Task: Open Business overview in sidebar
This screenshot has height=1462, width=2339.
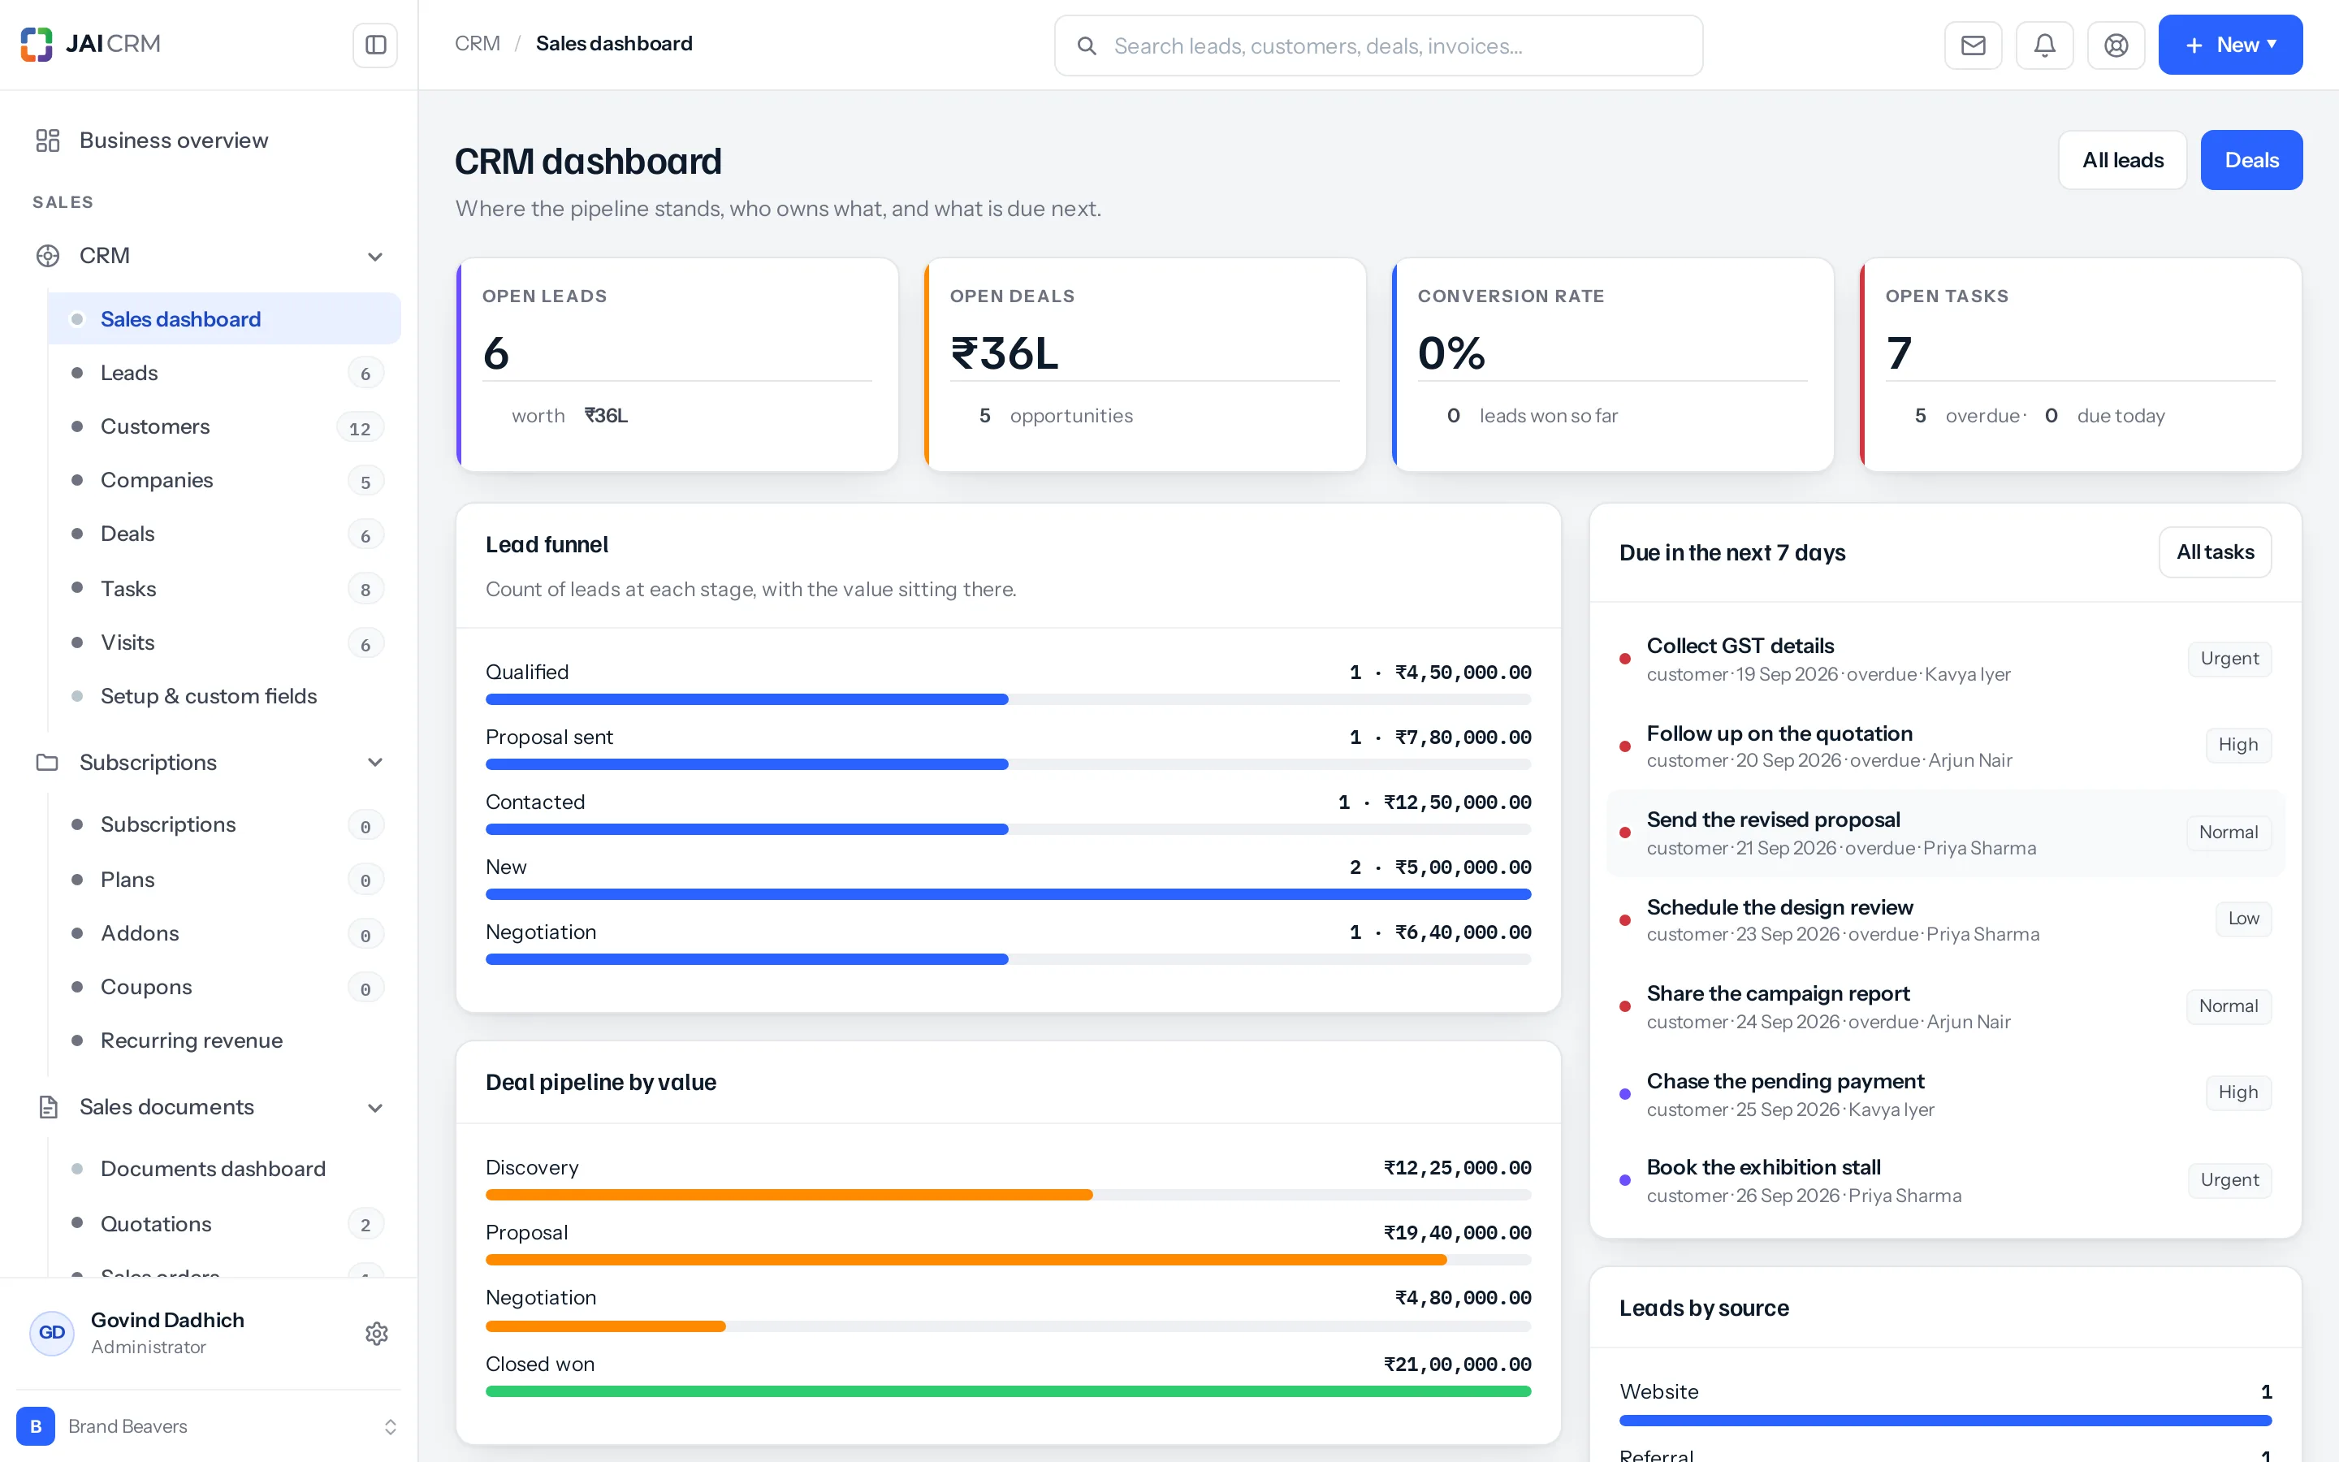Action: coord(209,141)
